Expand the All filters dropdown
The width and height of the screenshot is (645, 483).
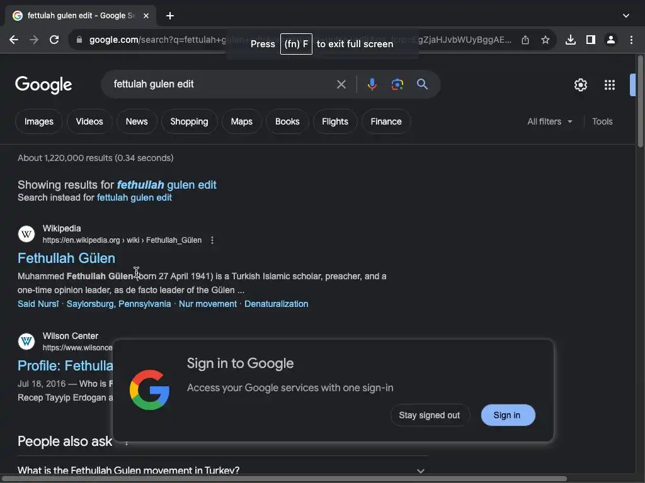[x=549, y=121]
